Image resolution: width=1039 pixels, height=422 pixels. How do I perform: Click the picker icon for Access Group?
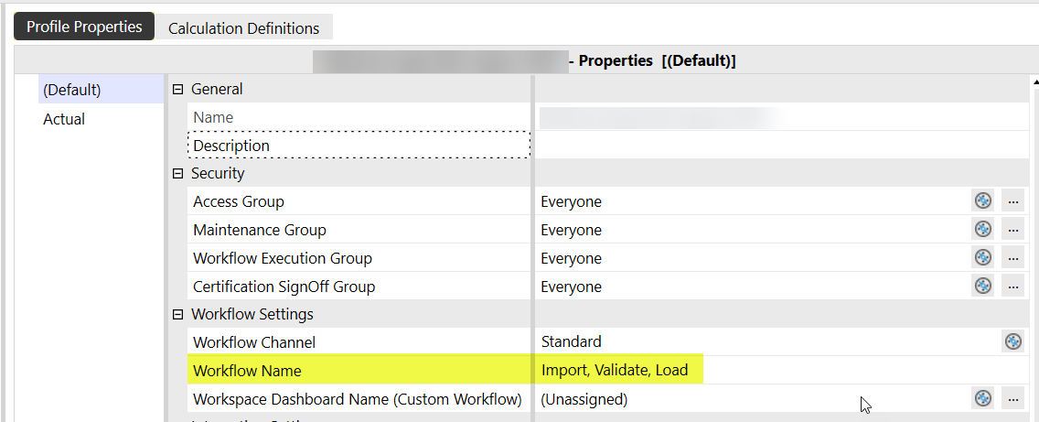coord(983,201)
